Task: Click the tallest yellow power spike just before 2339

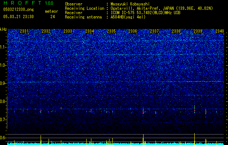Action: [194, 138]
